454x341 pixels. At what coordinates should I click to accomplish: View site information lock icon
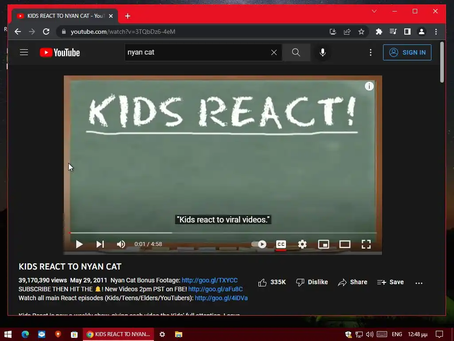pos(64,32)
